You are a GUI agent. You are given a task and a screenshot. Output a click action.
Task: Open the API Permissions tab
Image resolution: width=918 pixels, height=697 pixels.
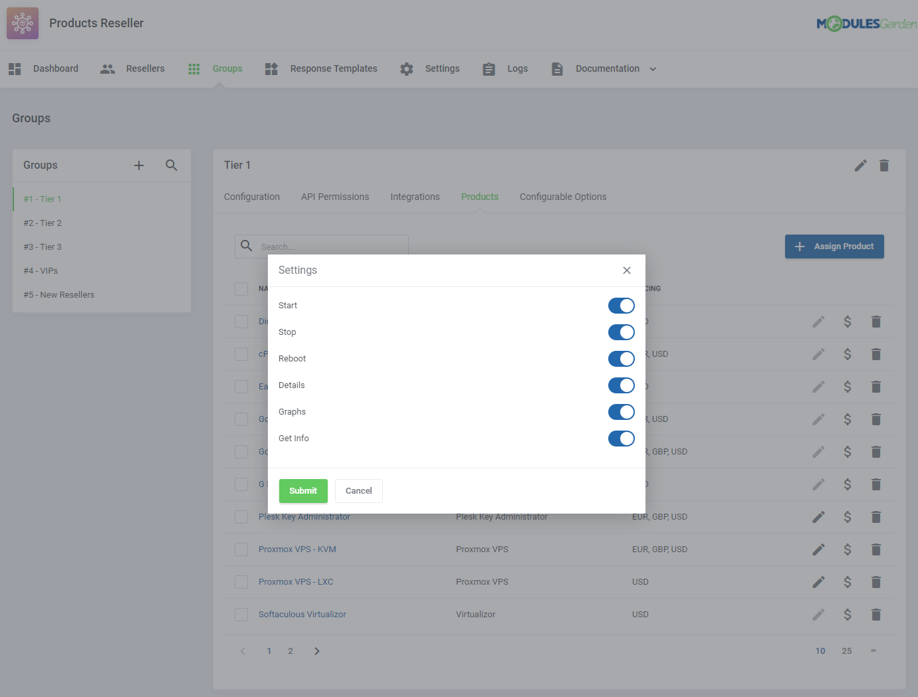[335, 197]
